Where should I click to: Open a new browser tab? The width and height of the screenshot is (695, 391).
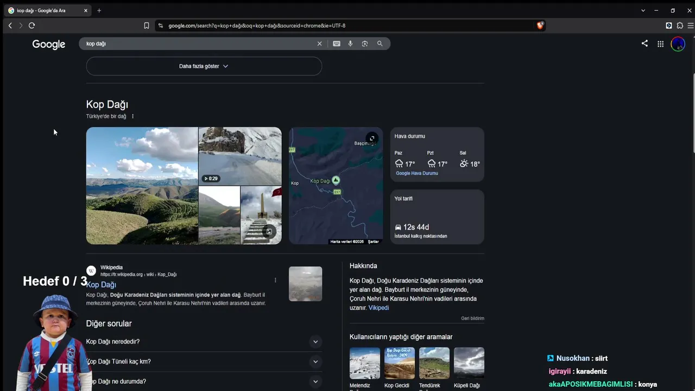coord(99,10)
